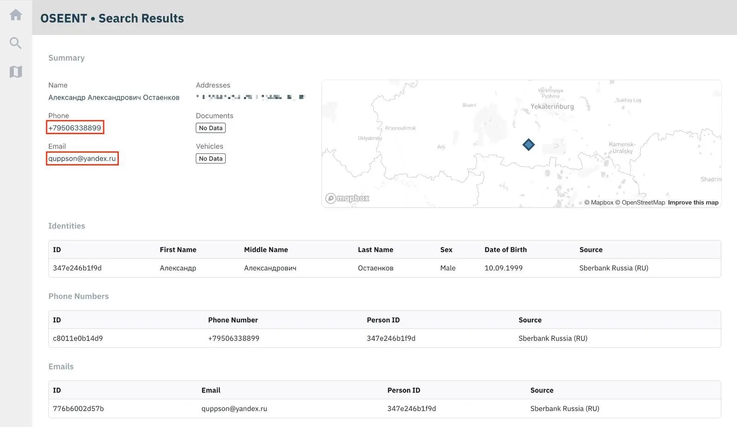737x427 pixels.
Task: Select the diamond location marker on the map
Action: coord(528,144)
